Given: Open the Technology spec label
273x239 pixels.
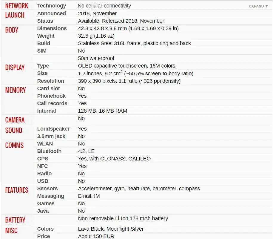Looking at the screenshot, I should pos(52,6).
